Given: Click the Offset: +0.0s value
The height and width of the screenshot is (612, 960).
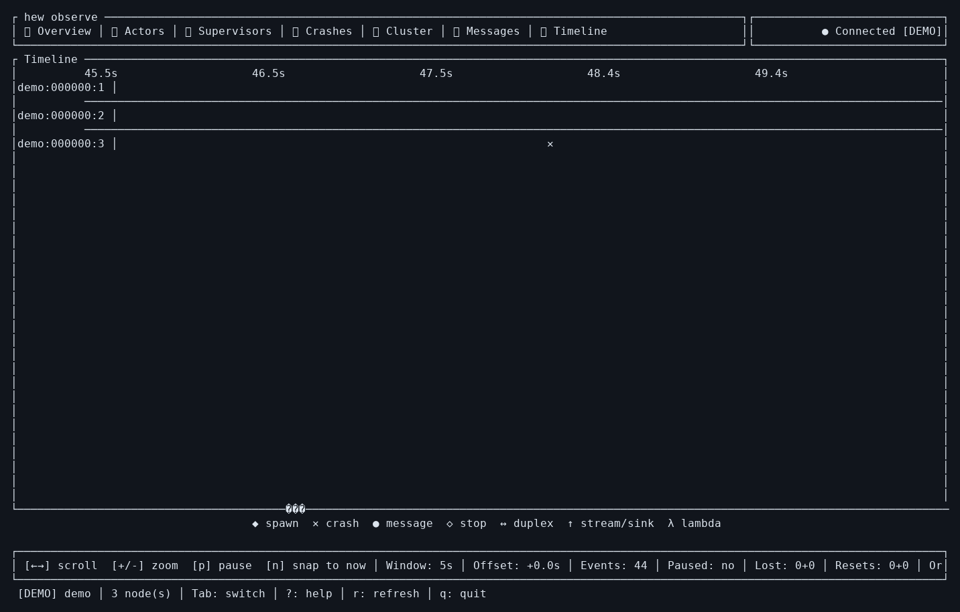Looking at the screenshot, I should (517, 566).
